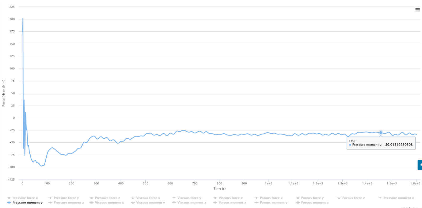Click the Time (s) axis title

(219, 188)
